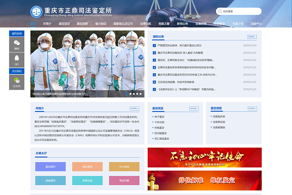Click the 不忘初心牢记使命 red banner
Screen dimensions: 292x195
point(204,157)
